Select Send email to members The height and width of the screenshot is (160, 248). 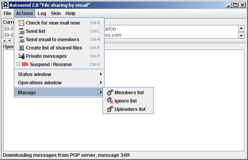coord(59,39)
